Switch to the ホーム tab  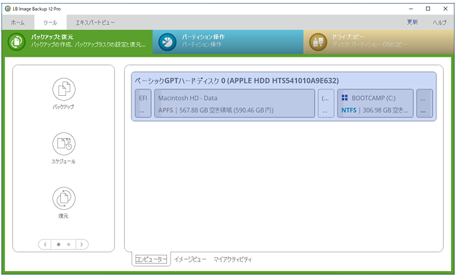pyautogui.click(x=17, y=23)
